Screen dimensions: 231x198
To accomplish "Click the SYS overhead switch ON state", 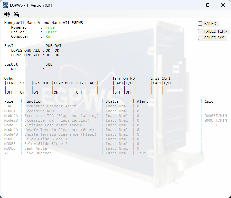I will [22, 92].
